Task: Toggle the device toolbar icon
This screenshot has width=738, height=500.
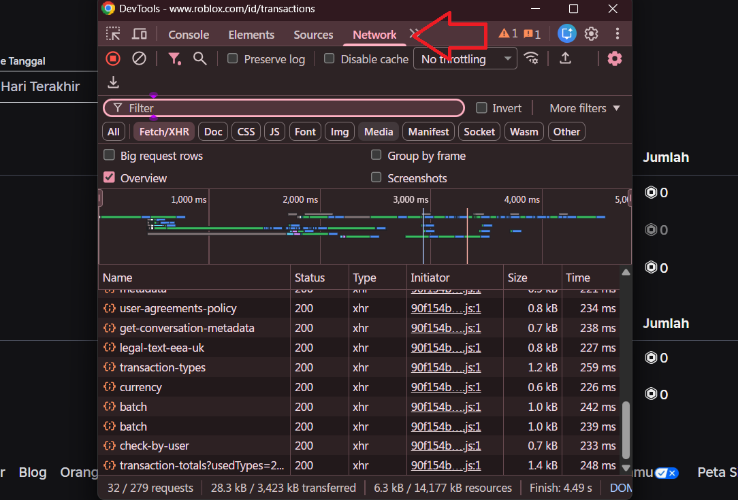Action: coord(140,33)
